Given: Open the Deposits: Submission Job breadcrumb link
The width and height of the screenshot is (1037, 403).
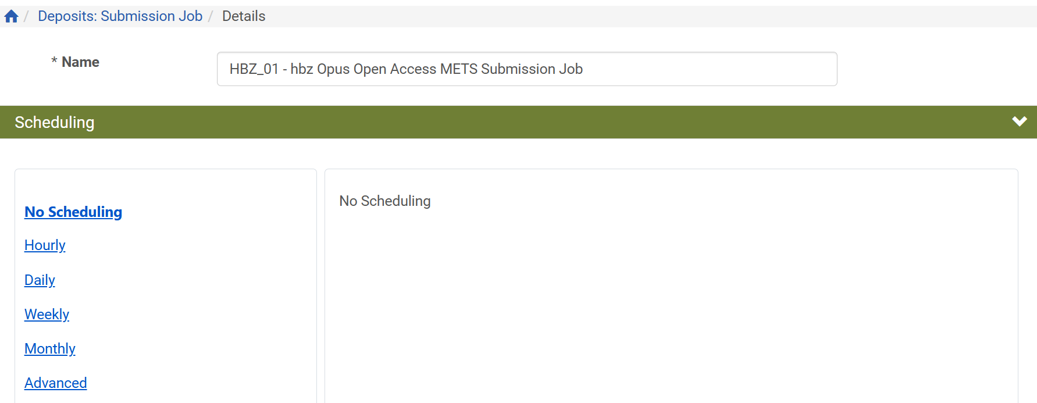Looking at the screenshot, I should [120, 16].
